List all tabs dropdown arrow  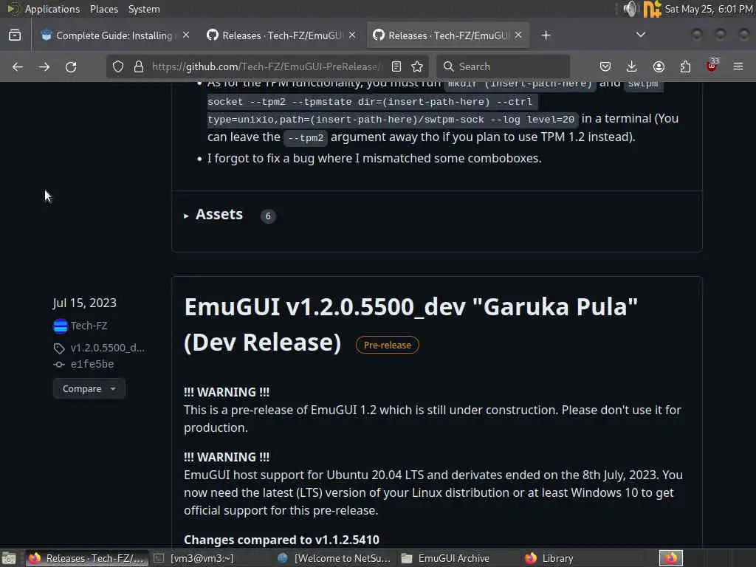click(641, 35)
